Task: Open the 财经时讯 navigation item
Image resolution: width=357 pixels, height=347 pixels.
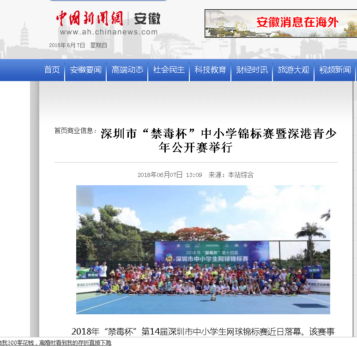Action: coord(252,70)
